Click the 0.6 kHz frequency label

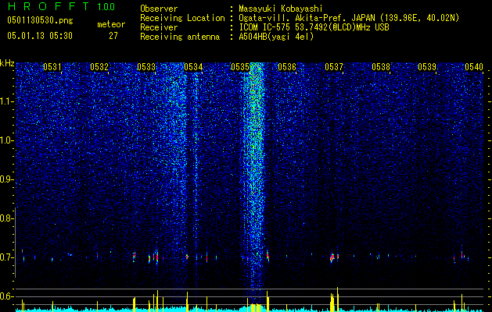[x=7, y=296]
